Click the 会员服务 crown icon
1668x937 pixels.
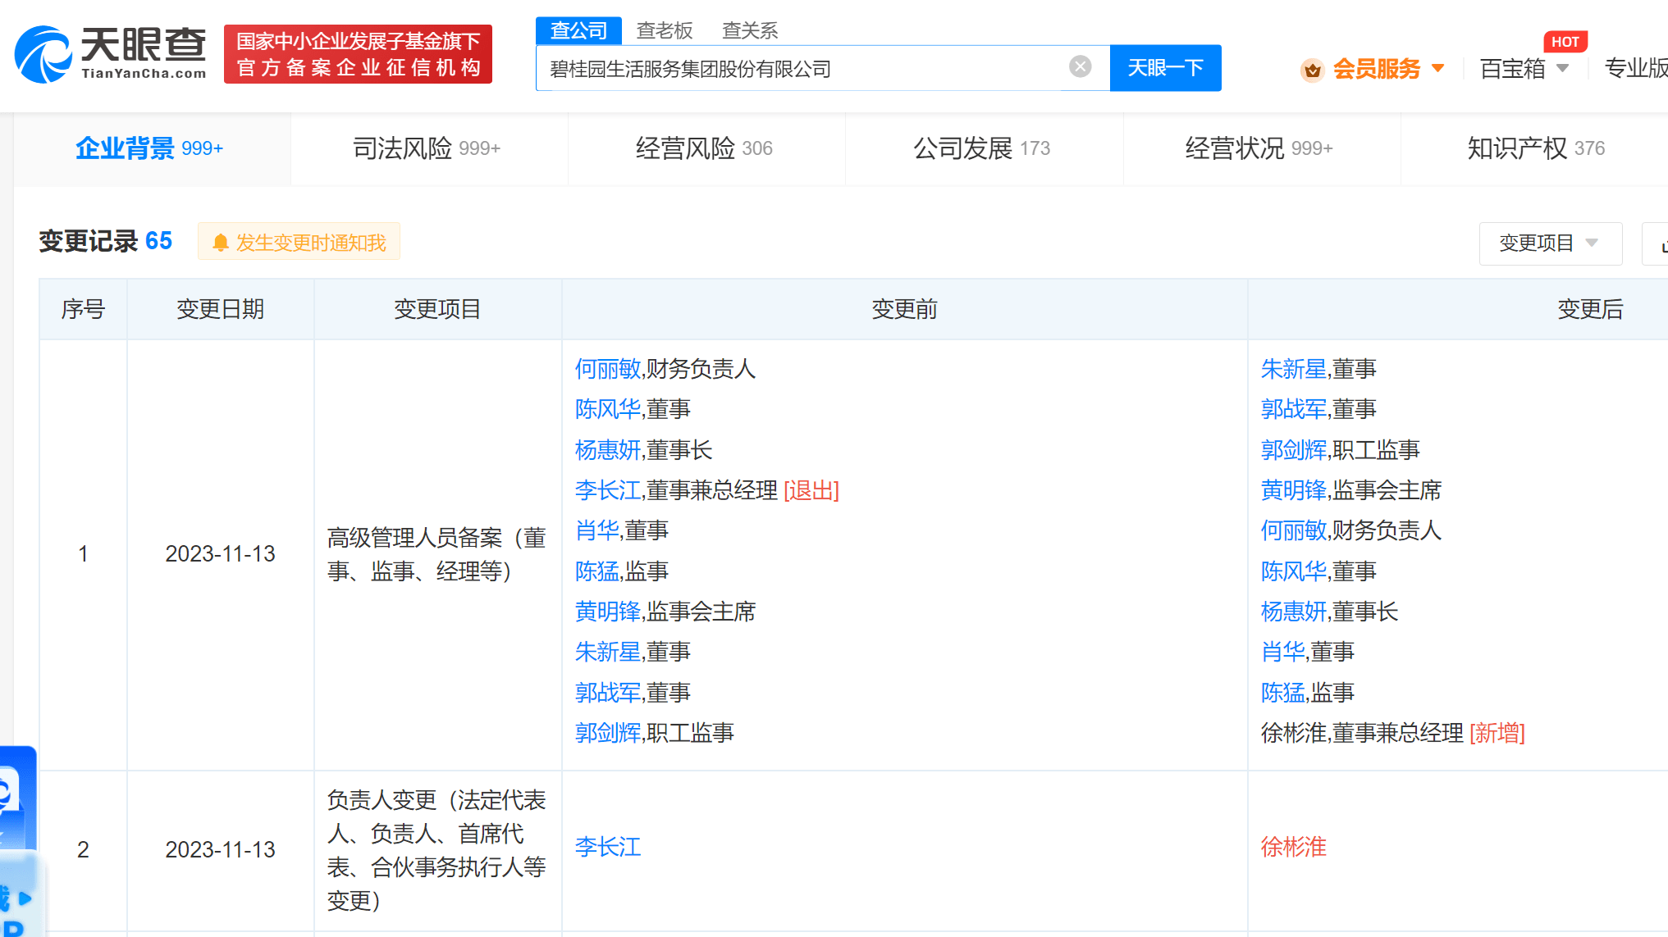coord(1312,70)
